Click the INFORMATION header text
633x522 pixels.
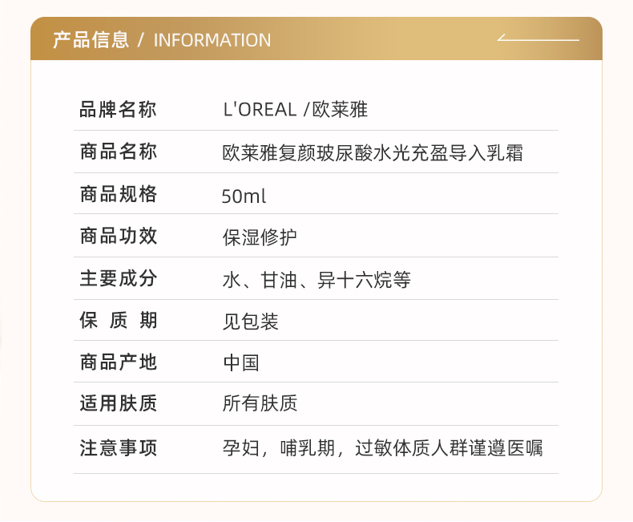point(212,40)
